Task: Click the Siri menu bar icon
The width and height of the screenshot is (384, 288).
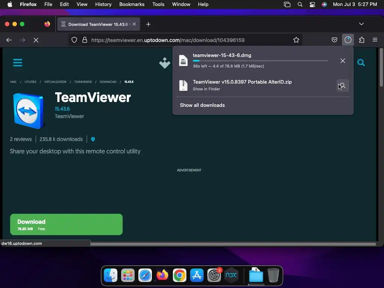Action: point(324,4)
